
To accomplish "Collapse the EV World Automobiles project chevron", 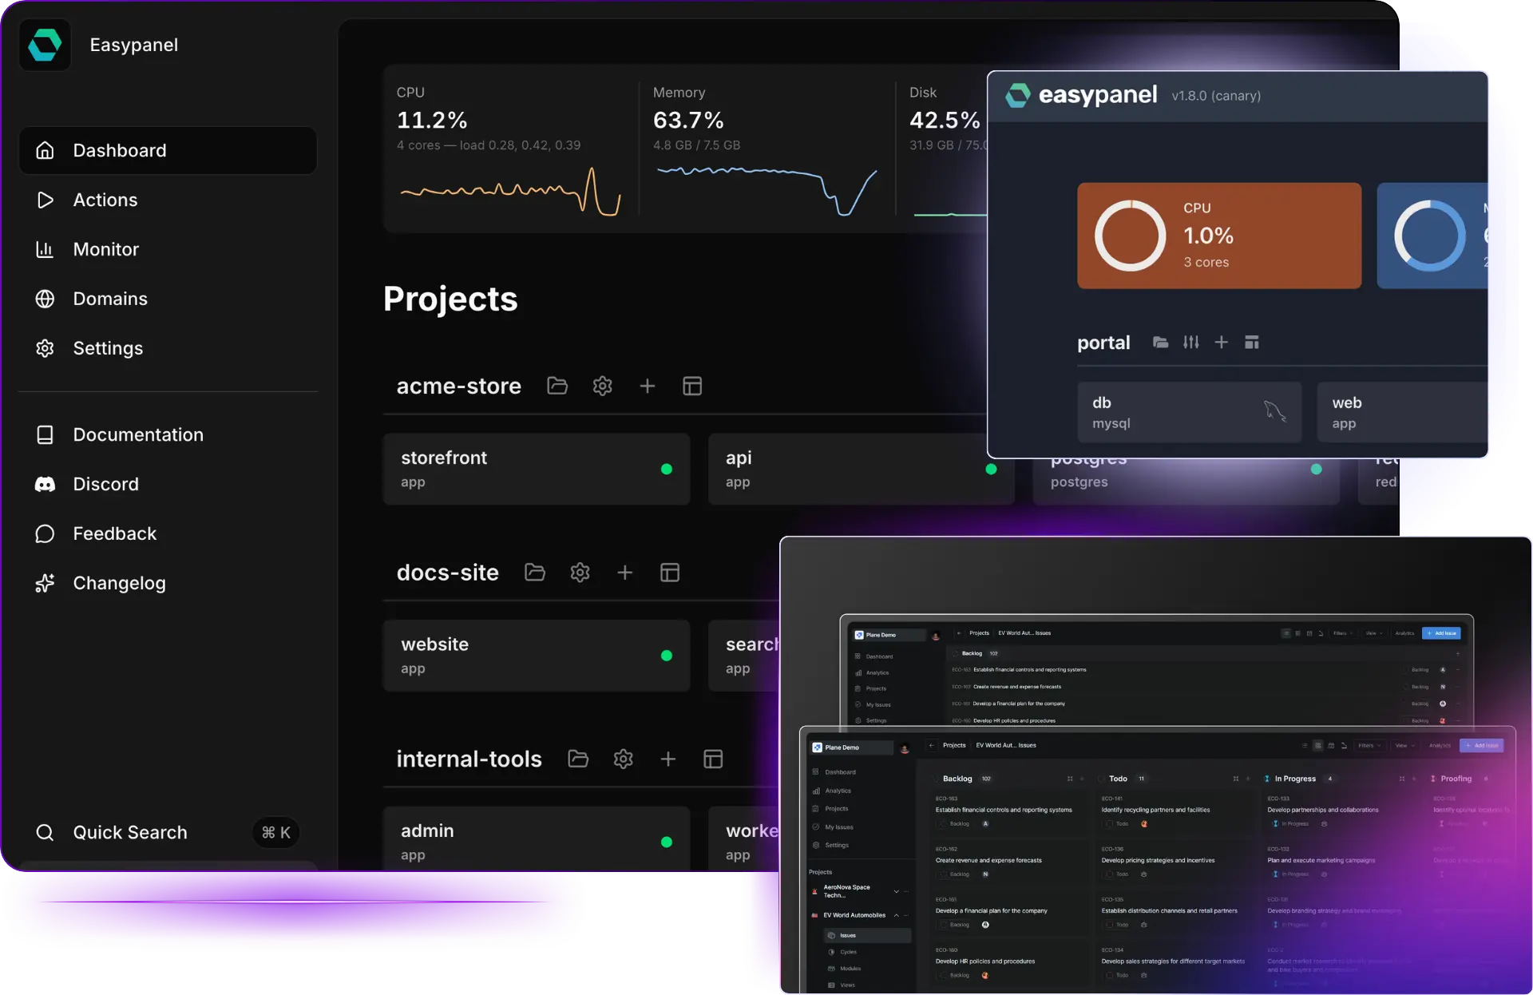I will click(x=896, y=915).
